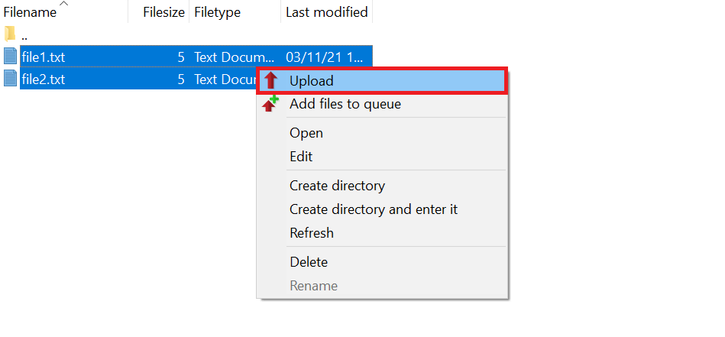The height and width of the screenshot is (337, 725).
Task: Sort list by Filetype column header
Action: pyautogui.click(x=218, y=13)
